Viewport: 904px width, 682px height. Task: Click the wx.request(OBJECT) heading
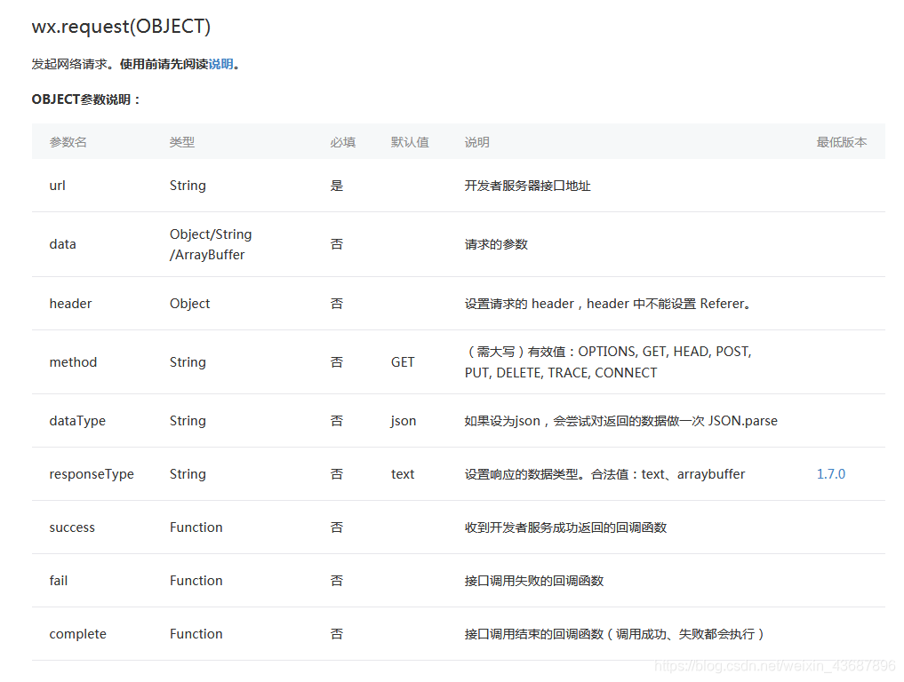point(121,27)
